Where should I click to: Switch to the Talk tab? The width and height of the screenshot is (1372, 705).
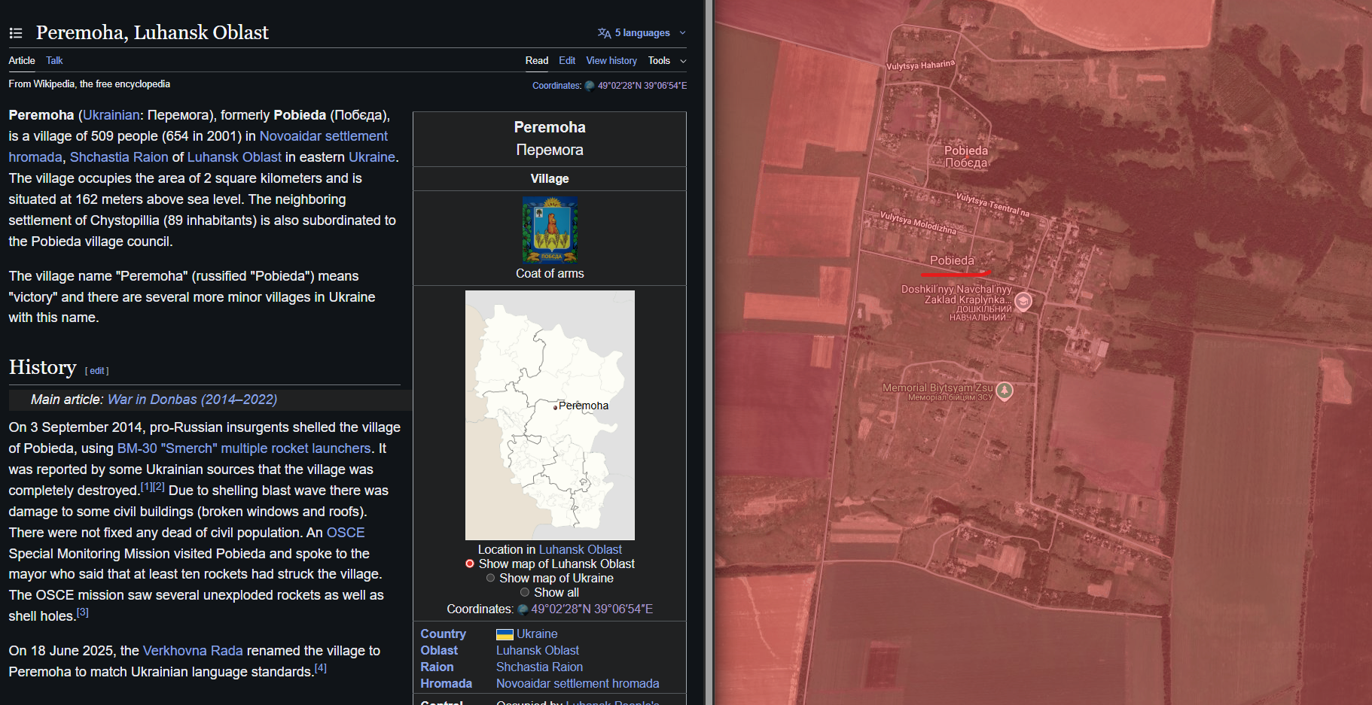(x=54, y=61)
